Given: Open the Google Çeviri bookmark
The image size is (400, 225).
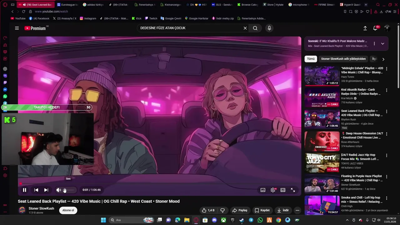Looking at the screenshot, I should 171,18.
